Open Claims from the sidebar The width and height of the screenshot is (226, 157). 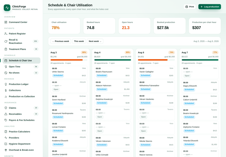pyautogui.click(x=21, y=108)
